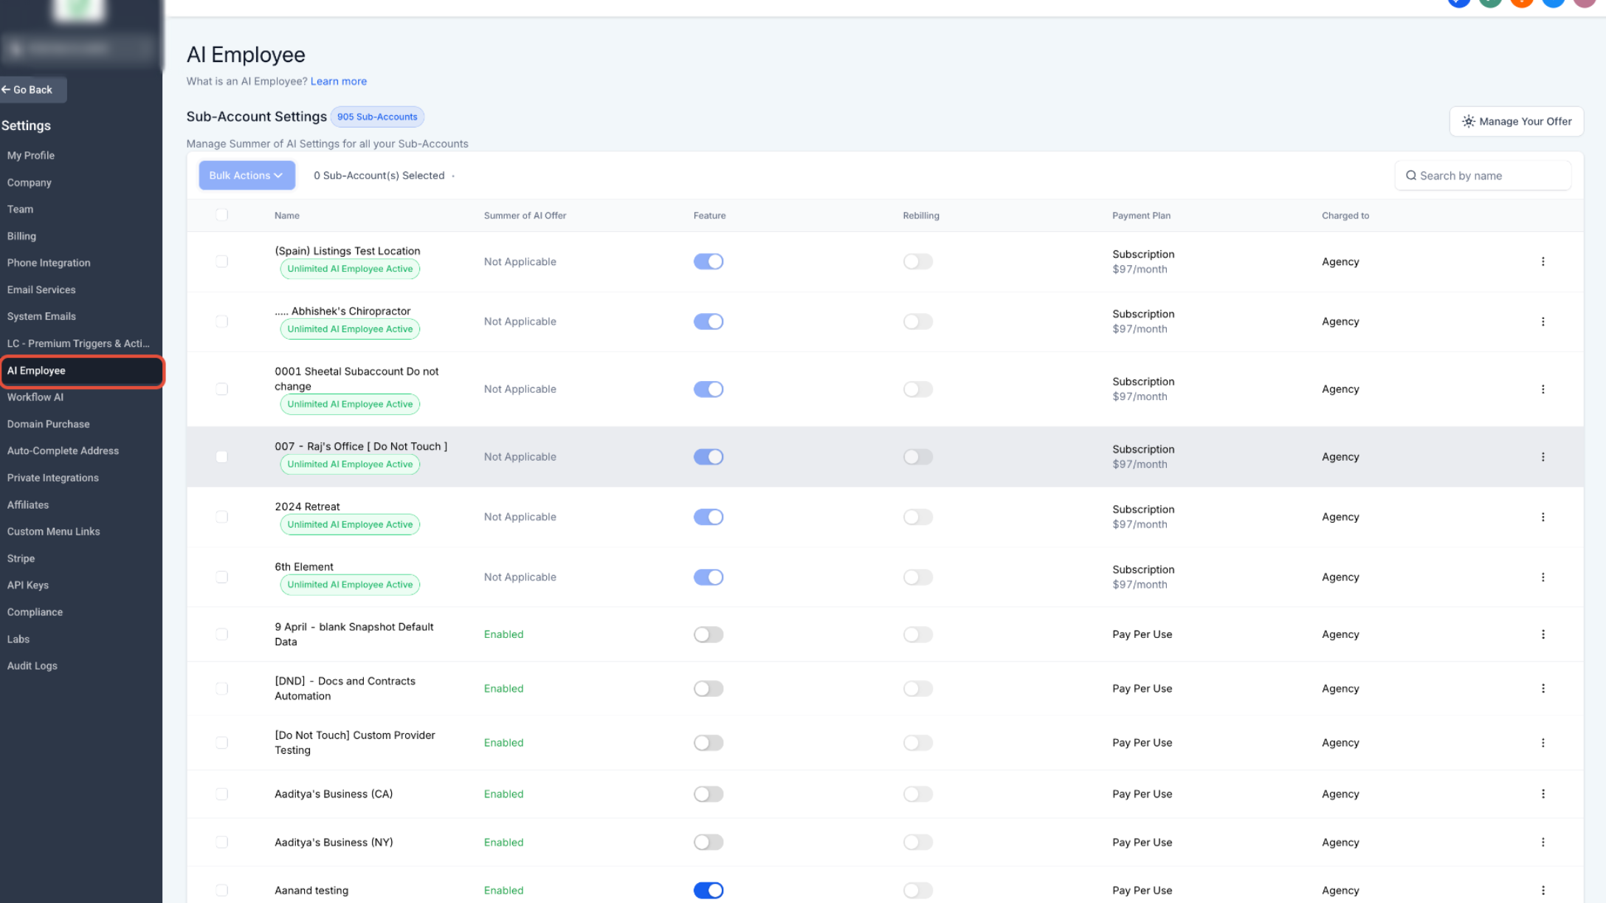Open My Profile settings
This screenshot has height=903, width=1606.
(31, 155)
